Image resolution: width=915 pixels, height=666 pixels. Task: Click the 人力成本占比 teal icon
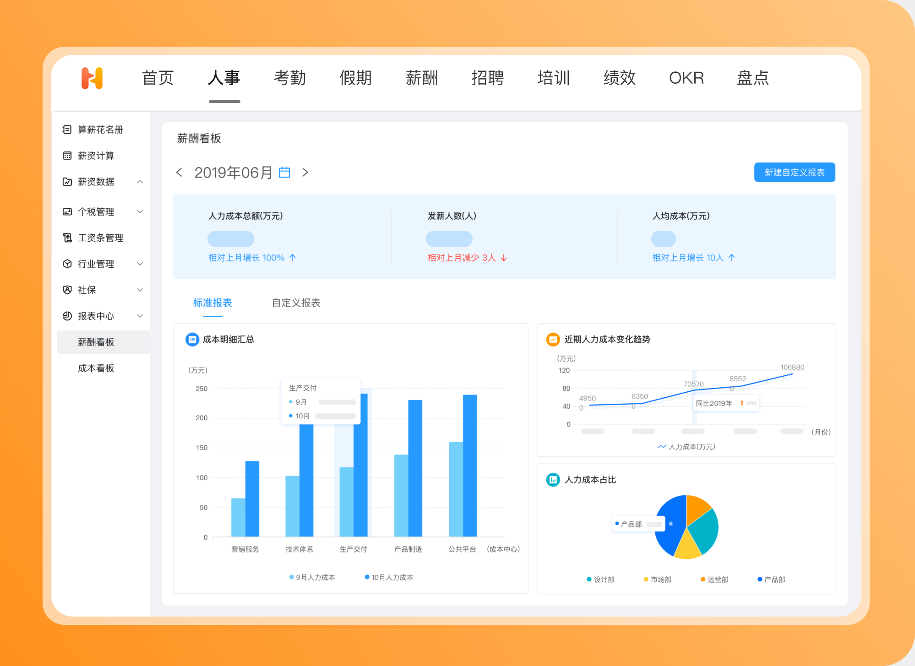pyautogui.click(x=553, y=480)
